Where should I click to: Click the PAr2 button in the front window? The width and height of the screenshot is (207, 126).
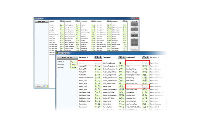coord(122,57)
